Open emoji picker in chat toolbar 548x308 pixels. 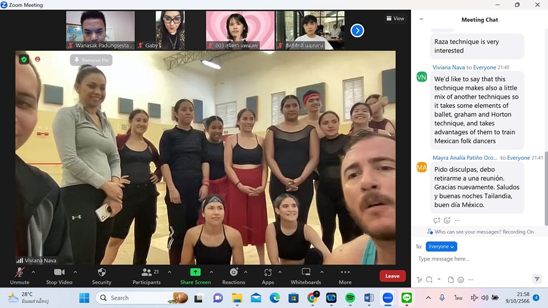point(461,279)
